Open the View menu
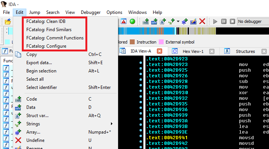 coord(70,12)
